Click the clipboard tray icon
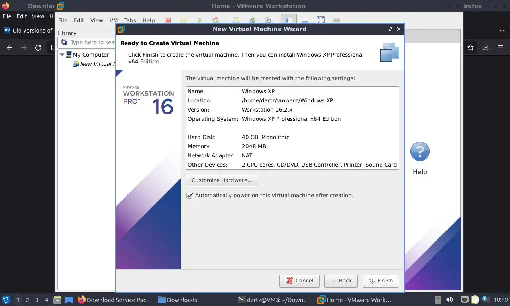This screenshot has height=306, width=510. (475, 300)
